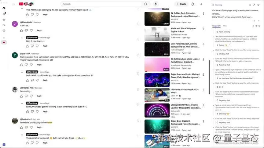This screenshot has height=148, width=264.
Task: Open the YouTube hamburger guide menu
Action: click(14, 4)
